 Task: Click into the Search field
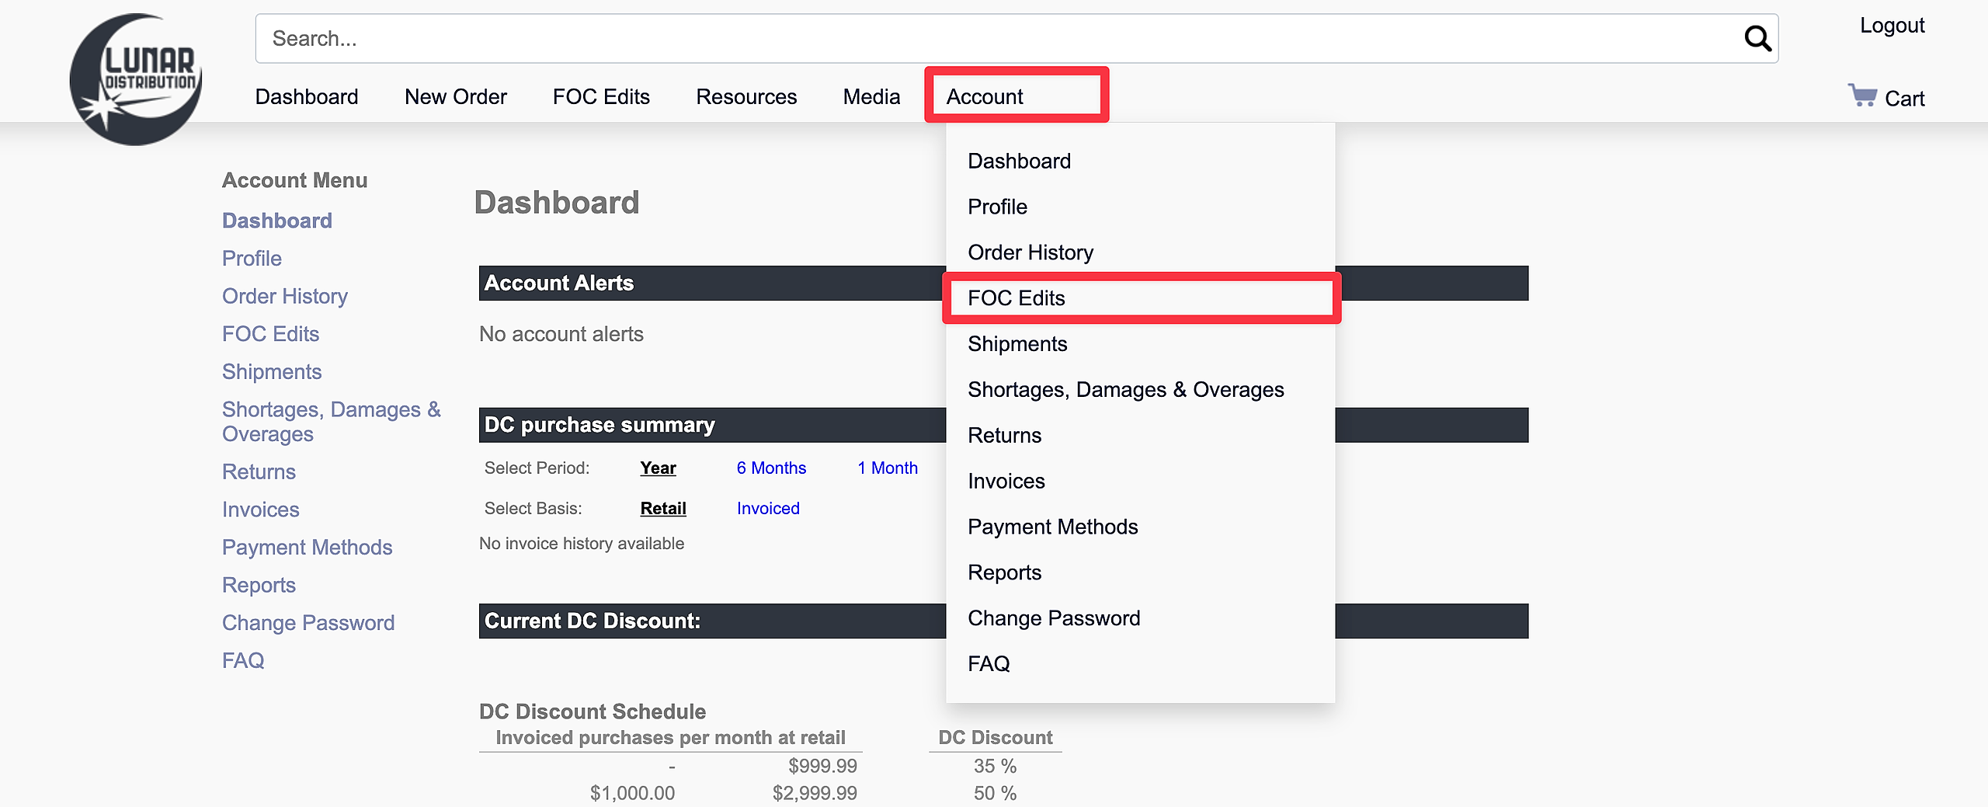994,38
